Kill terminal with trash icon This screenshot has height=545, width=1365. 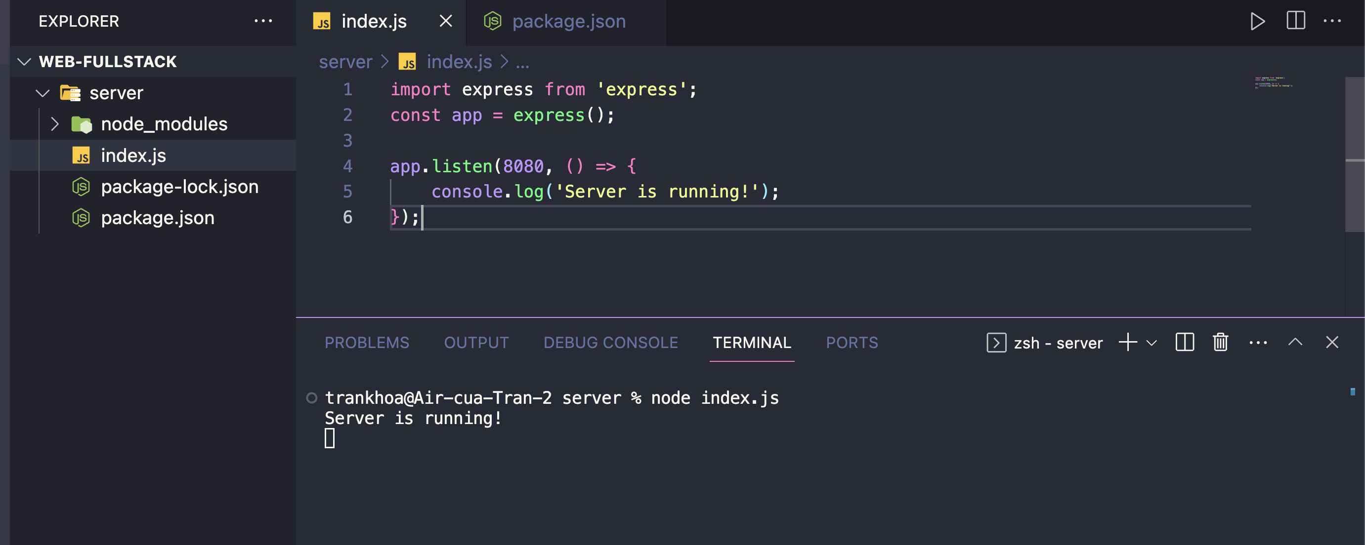[1220, 342]
